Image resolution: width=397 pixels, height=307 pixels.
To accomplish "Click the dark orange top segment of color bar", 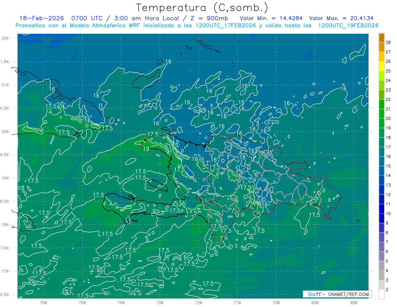I will (382, 38).
